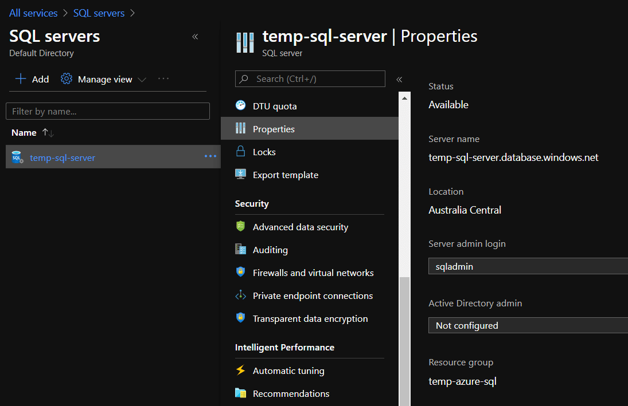This screenshot has height=406, width=628.
Task: Click the Recommendations folder icon
Action: pyautogui.click(x=240, y=393)
